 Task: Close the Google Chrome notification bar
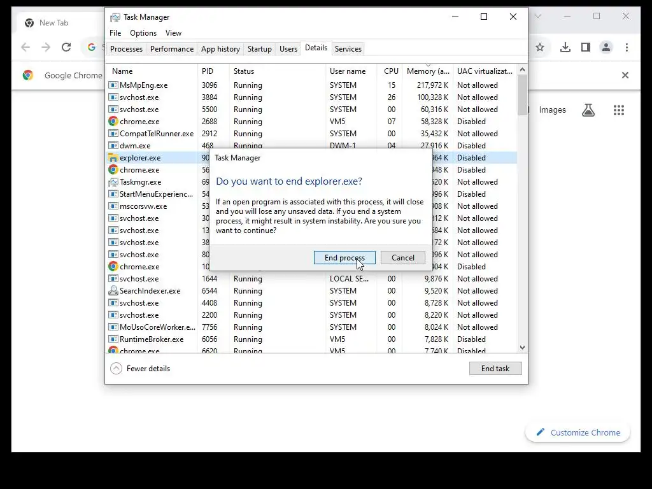[x=625, y=75]
